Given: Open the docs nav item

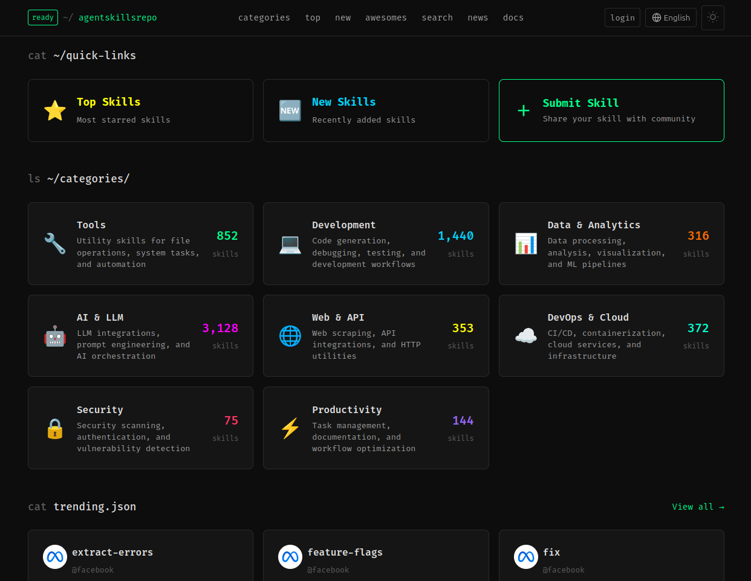Looking at the screenshot, I should pyautogui.click(x=513, y=18).
